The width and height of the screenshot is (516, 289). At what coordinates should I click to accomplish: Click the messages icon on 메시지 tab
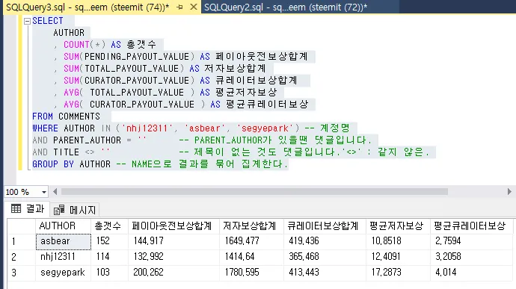point(59,210)
